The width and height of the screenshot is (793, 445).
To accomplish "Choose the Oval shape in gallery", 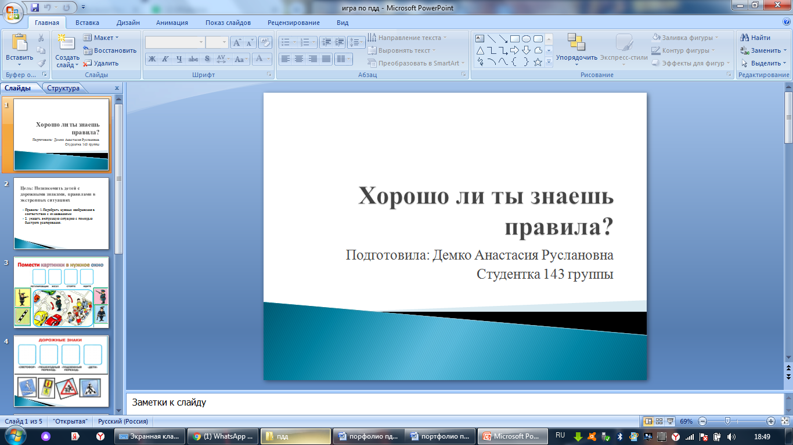I will coord(526,39).
